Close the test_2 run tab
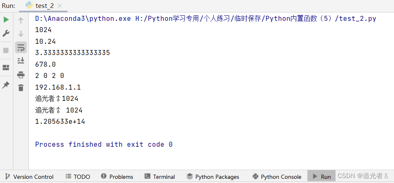The height and width of the screenshot is (183, 394). coord(60,6)
